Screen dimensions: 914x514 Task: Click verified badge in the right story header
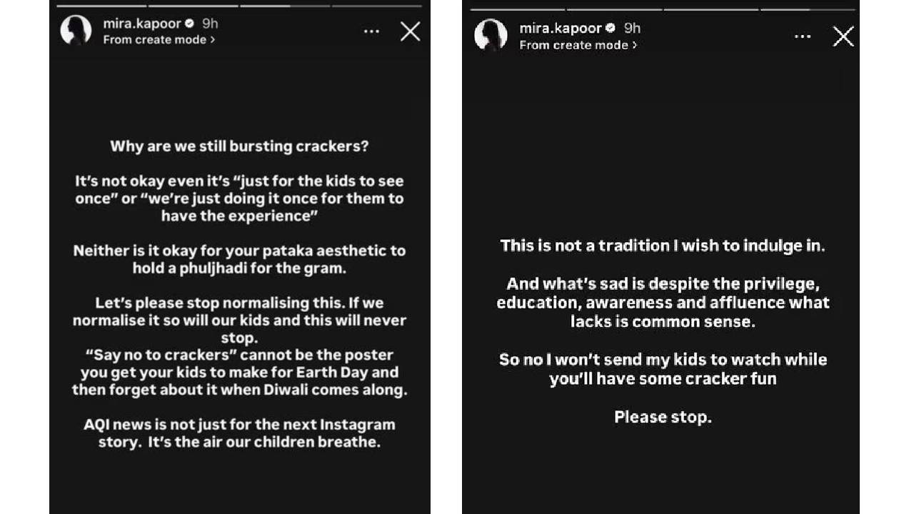[x=611, y=29]
